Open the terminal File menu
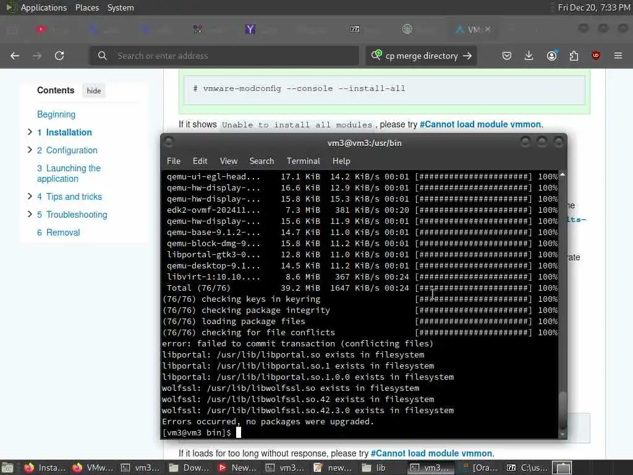The image size is (633, 475). [174, 161]
